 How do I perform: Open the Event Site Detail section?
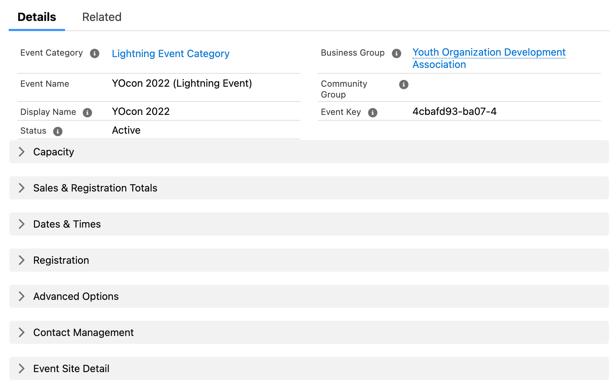(22, 368)
